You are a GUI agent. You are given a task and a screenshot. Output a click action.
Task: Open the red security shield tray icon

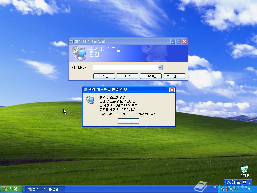tap(227, 189)
